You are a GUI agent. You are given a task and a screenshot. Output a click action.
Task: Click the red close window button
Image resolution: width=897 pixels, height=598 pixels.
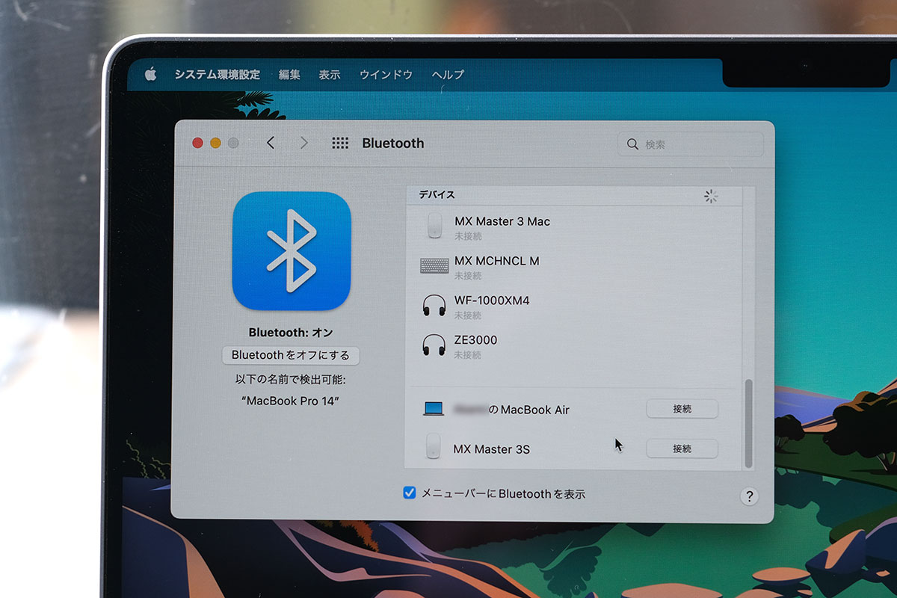(198, 143)
